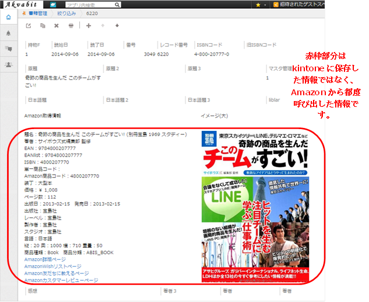Viewport: 369px width, 302px height.
Task: Click the magnifier search icon
Action: point(117,5)
